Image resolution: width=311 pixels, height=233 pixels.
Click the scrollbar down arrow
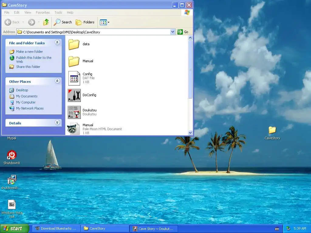(190, 133)
